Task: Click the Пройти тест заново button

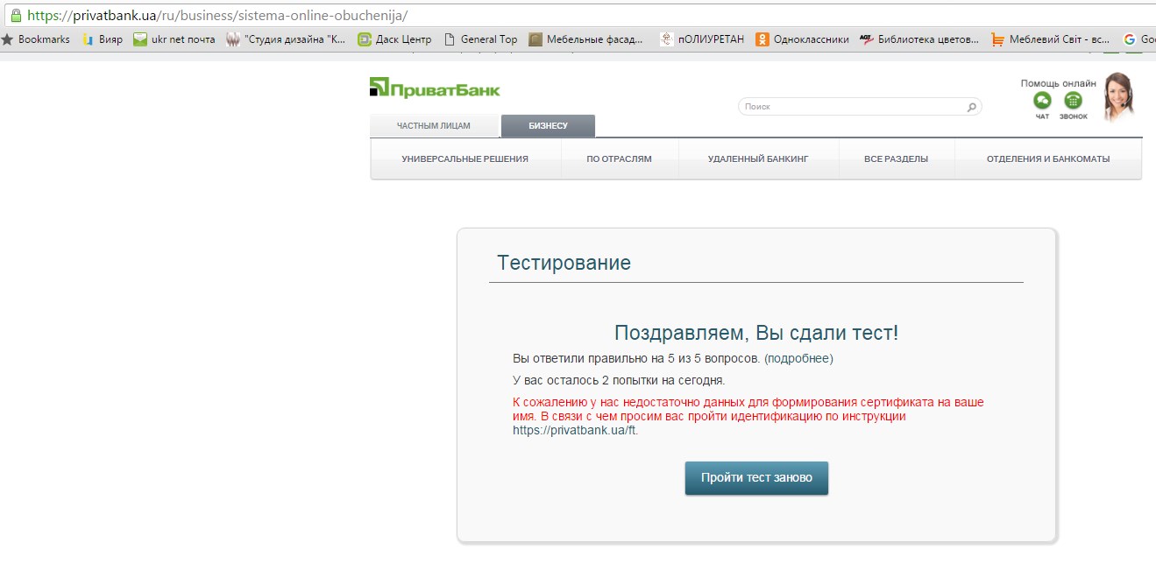Action: 756,478
